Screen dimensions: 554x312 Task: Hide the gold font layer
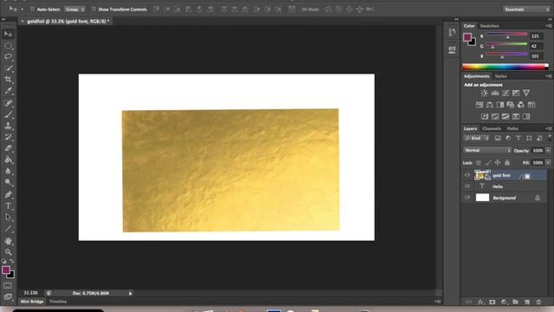coord(467,175)
